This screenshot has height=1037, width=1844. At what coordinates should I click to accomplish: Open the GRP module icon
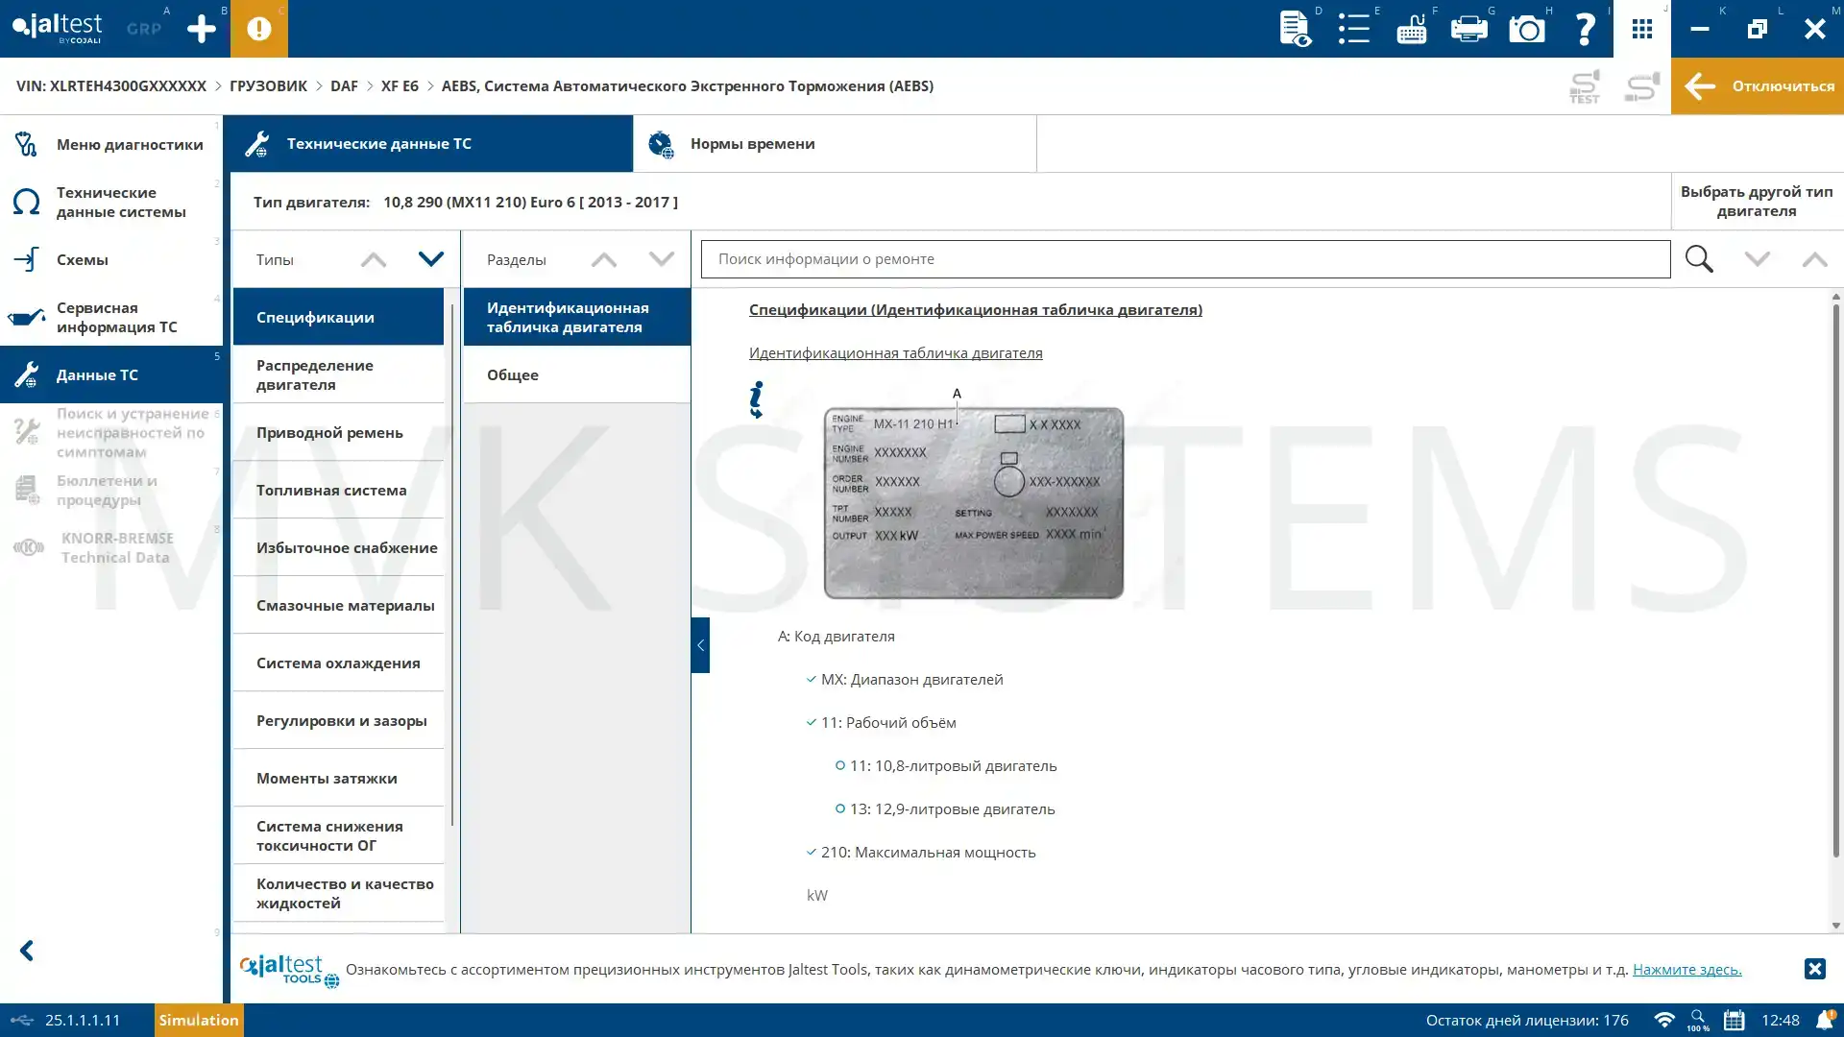click(x=144, y=29)
